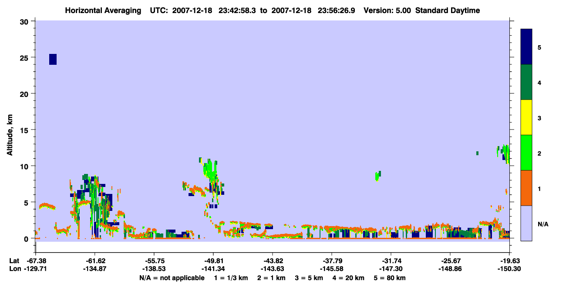The image size is (566, 290).
Task: Click the 15 km altitude tick label
Action: pos(25,130)
